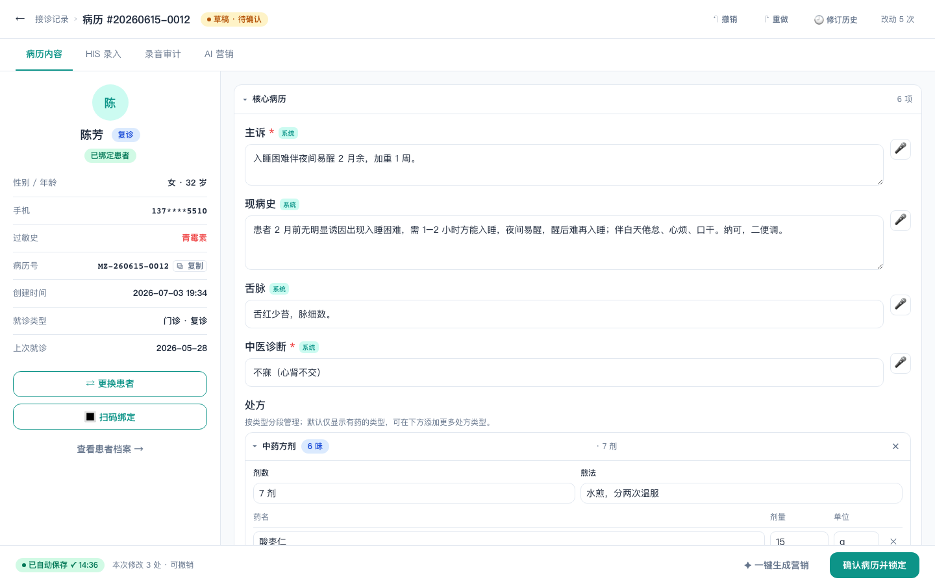Open the AI 营销 tab
Viewport: 935px width, 584px height.
219,55
